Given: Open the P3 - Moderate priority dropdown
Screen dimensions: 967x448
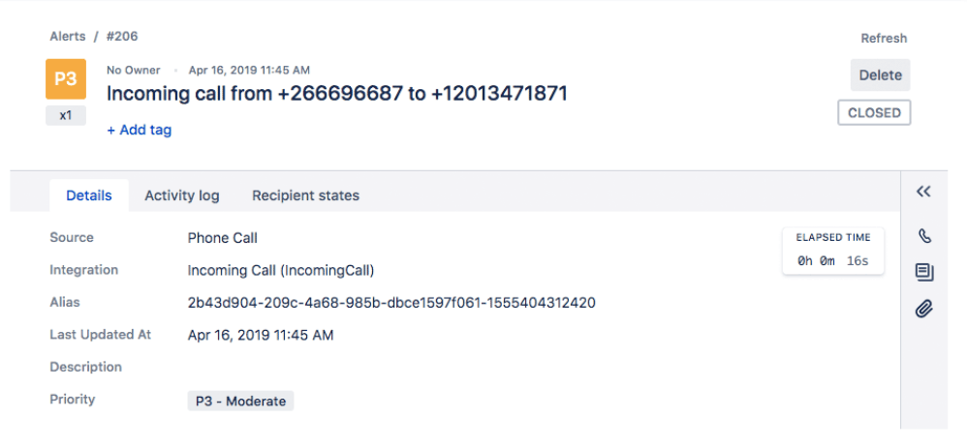Looking at the screenshot, I should [240, 402].
